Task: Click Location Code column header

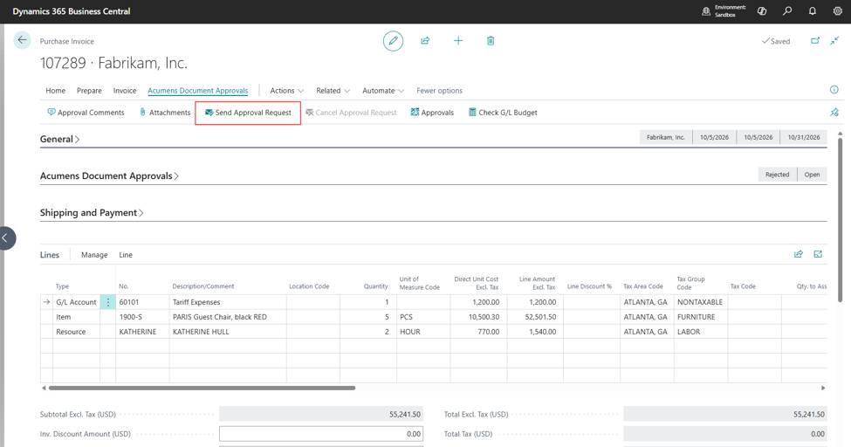Action: tap(309, 286)
